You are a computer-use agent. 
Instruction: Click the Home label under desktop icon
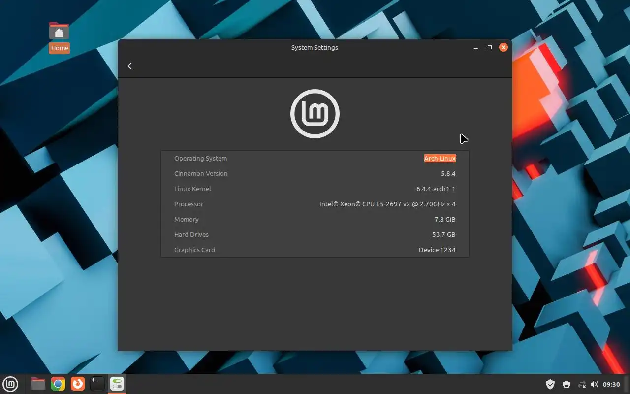[x=59, y=48]
